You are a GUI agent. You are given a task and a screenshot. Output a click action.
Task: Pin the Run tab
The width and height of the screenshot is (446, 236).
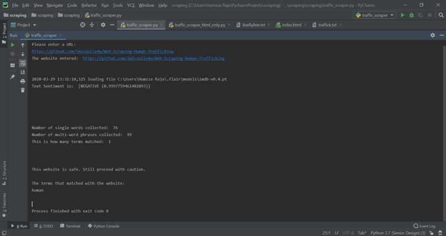point(13,77)
